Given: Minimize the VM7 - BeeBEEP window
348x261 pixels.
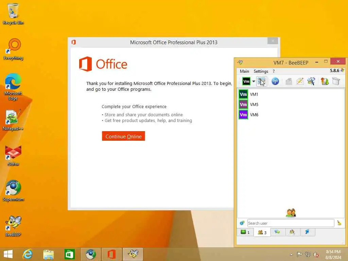Looking at the screenshot, I should 317,62.
